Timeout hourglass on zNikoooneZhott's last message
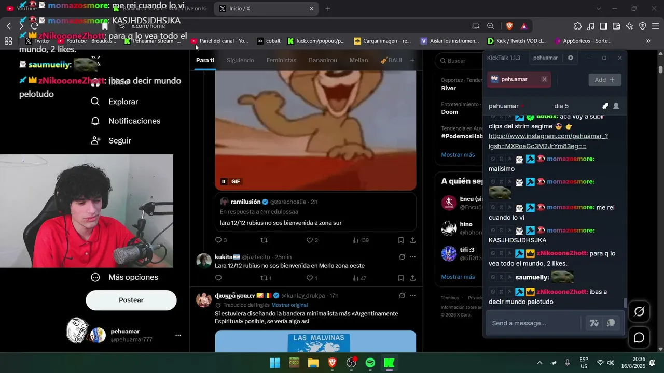 [x=502, y=292]
